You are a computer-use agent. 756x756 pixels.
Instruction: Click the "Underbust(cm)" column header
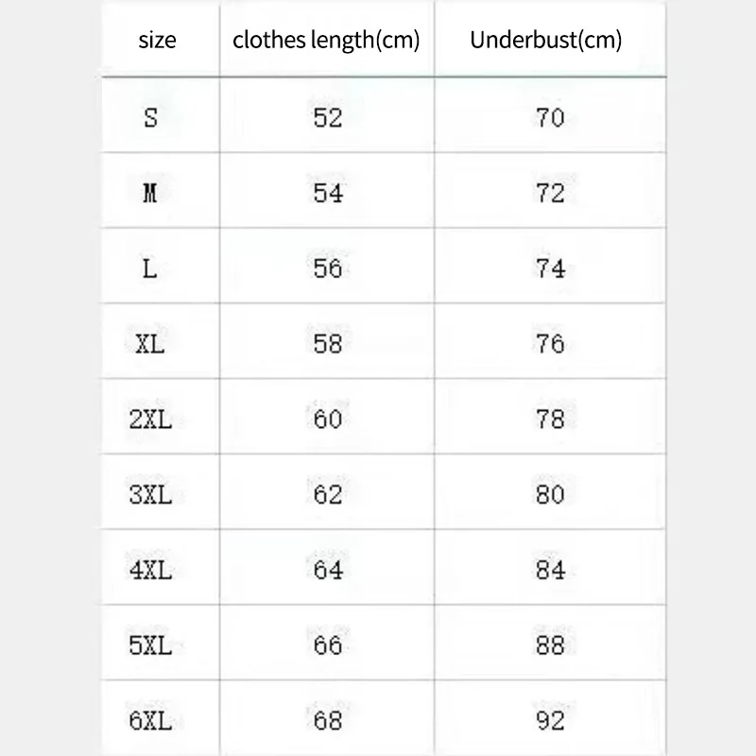546,41
